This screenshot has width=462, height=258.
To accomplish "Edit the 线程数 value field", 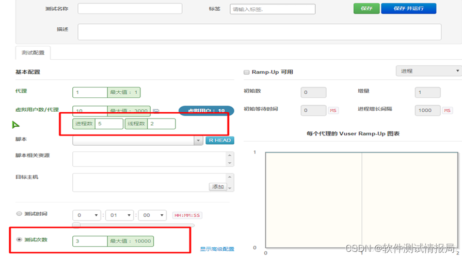I will (162, 124).
